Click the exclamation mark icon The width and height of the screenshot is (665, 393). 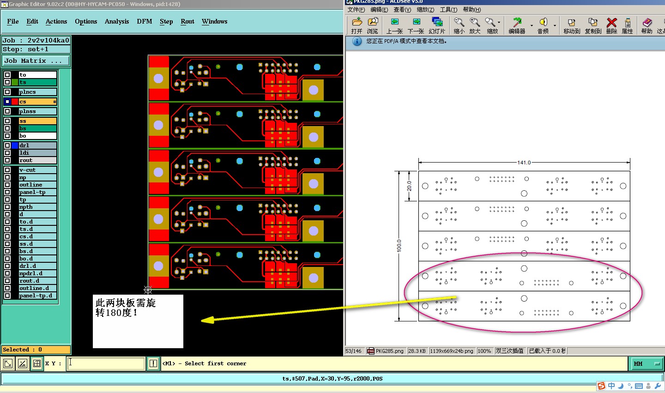(153, 363)
